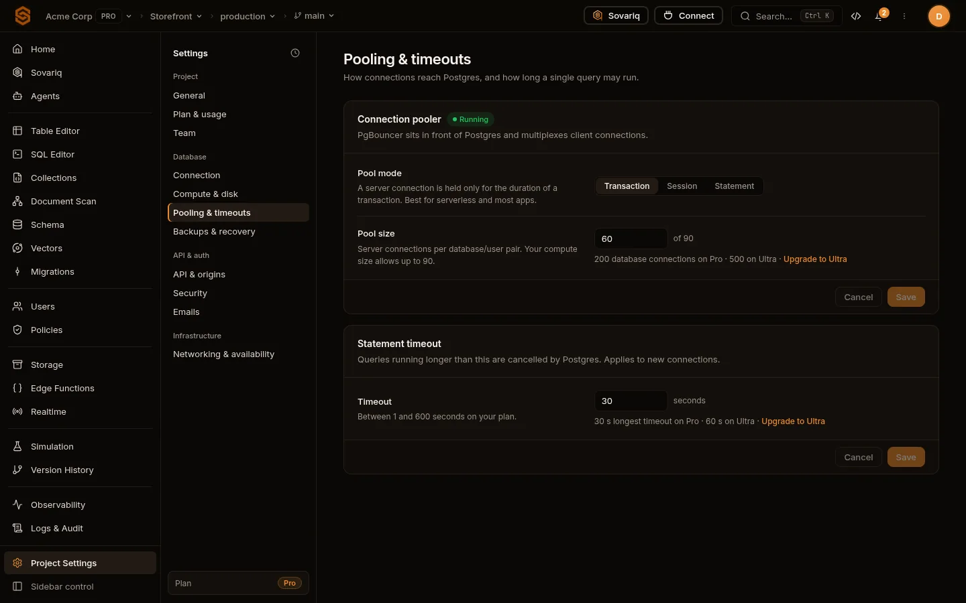The image size is (966, 603).
Task: Open General settings
Action: click(x=238, y=95)
